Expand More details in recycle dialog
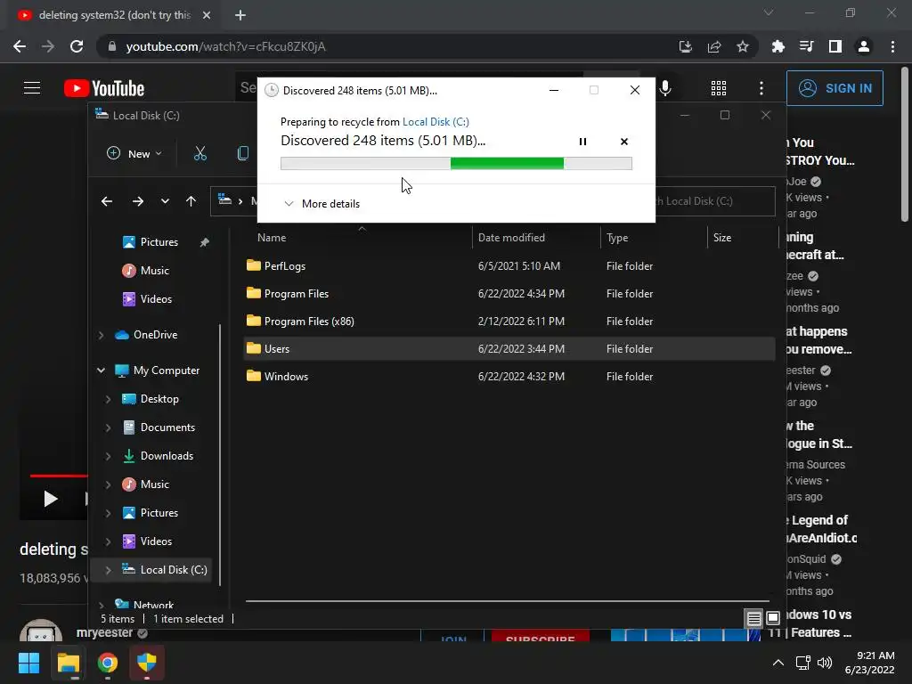 (322, 204)
